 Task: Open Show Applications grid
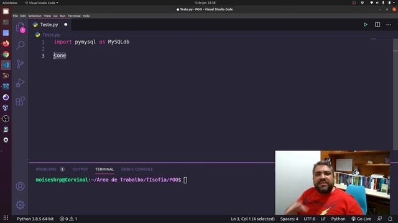[6, 218]
